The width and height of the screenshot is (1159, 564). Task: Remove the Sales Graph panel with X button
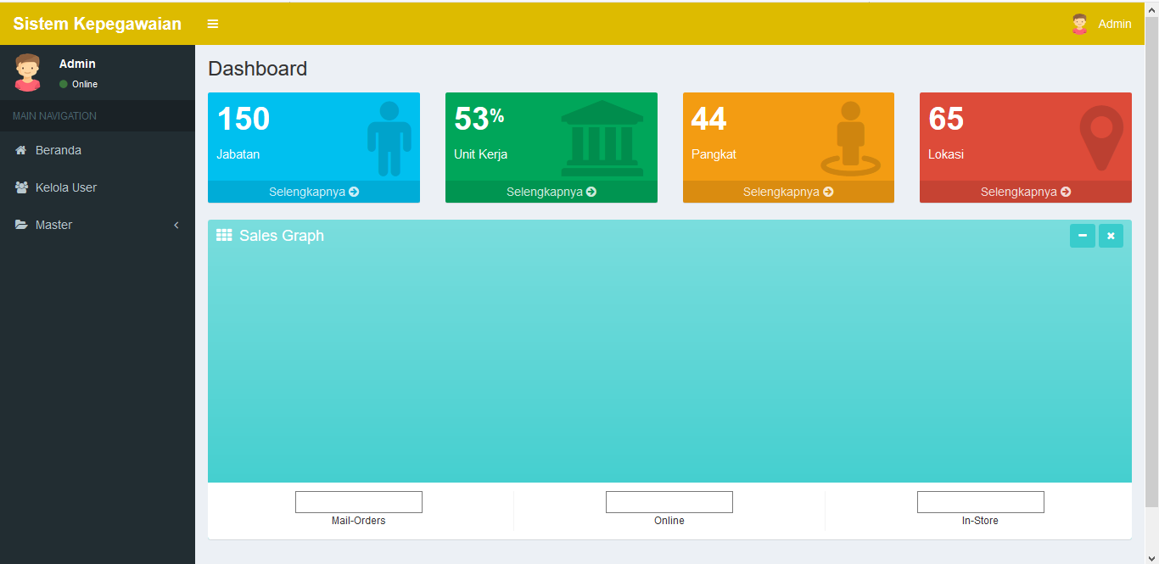point(1111,236)
